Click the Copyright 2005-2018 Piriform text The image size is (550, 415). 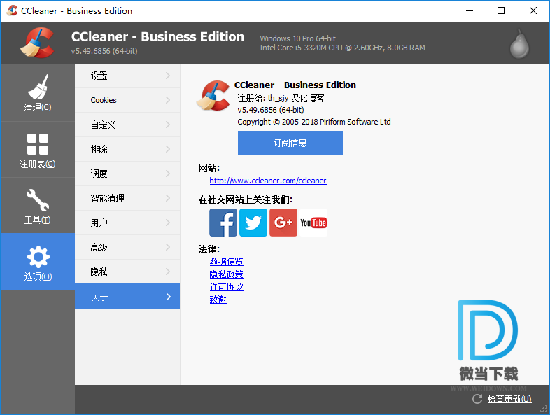click(314, 122)
